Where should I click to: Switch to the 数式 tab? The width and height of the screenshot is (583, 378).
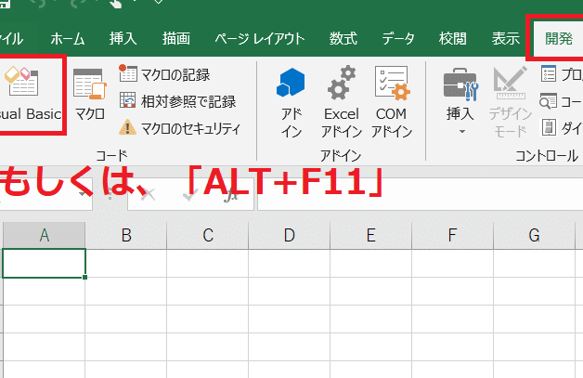(343, 38)
